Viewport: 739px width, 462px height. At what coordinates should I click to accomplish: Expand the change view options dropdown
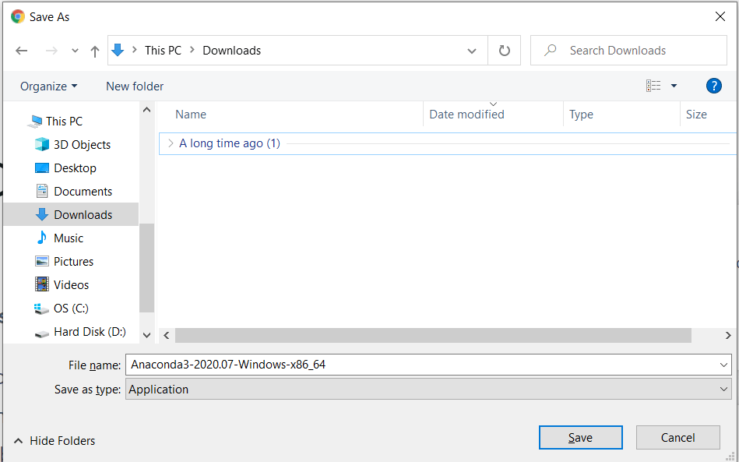[x=674, y=86]
